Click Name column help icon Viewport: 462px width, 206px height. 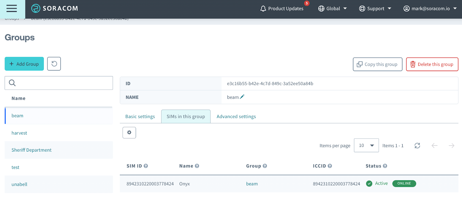tap(197, 166)
